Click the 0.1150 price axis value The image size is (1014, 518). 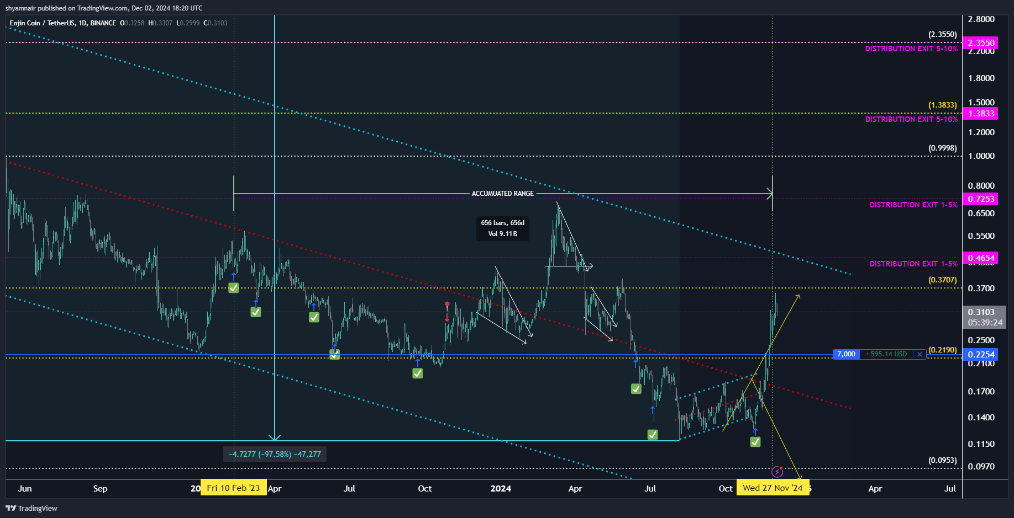(x=981, y=444)
